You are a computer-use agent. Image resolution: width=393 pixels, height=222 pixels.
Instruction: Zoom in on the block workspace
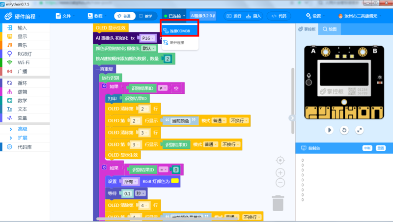click(280, 173)
